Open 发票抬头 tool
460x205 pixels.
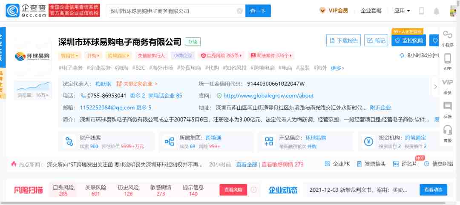[371, 164]
